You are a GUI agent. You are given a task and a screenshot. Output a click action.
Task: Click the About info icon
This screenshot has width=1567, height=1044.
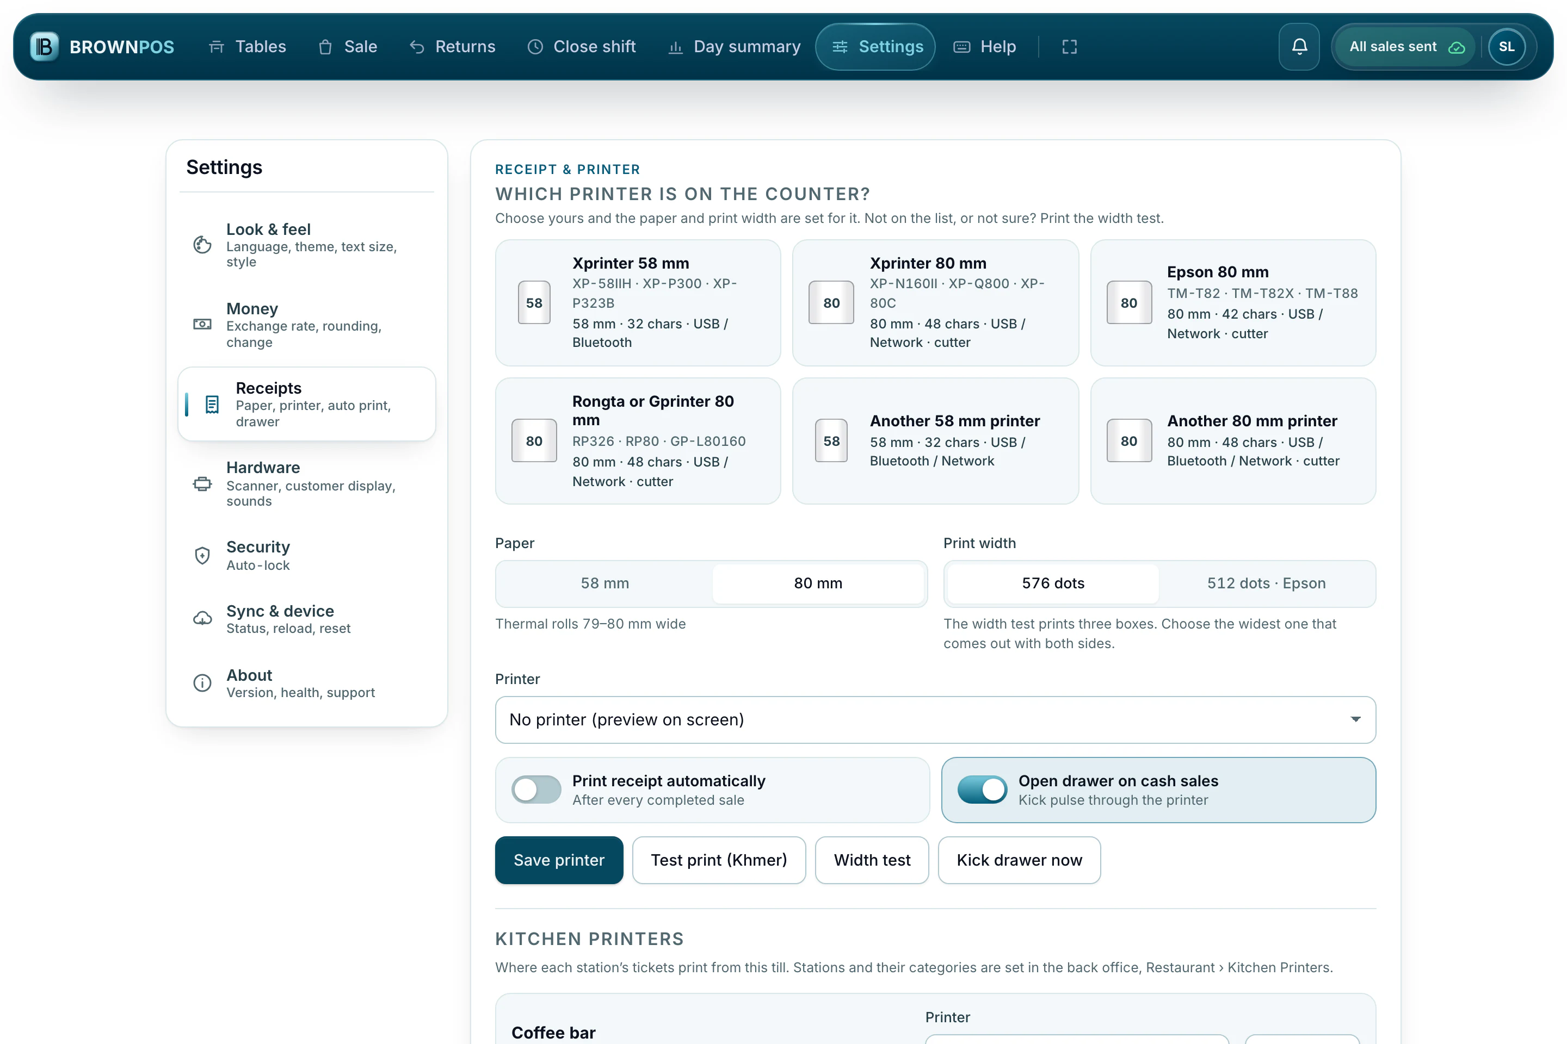tap(202, 683)
